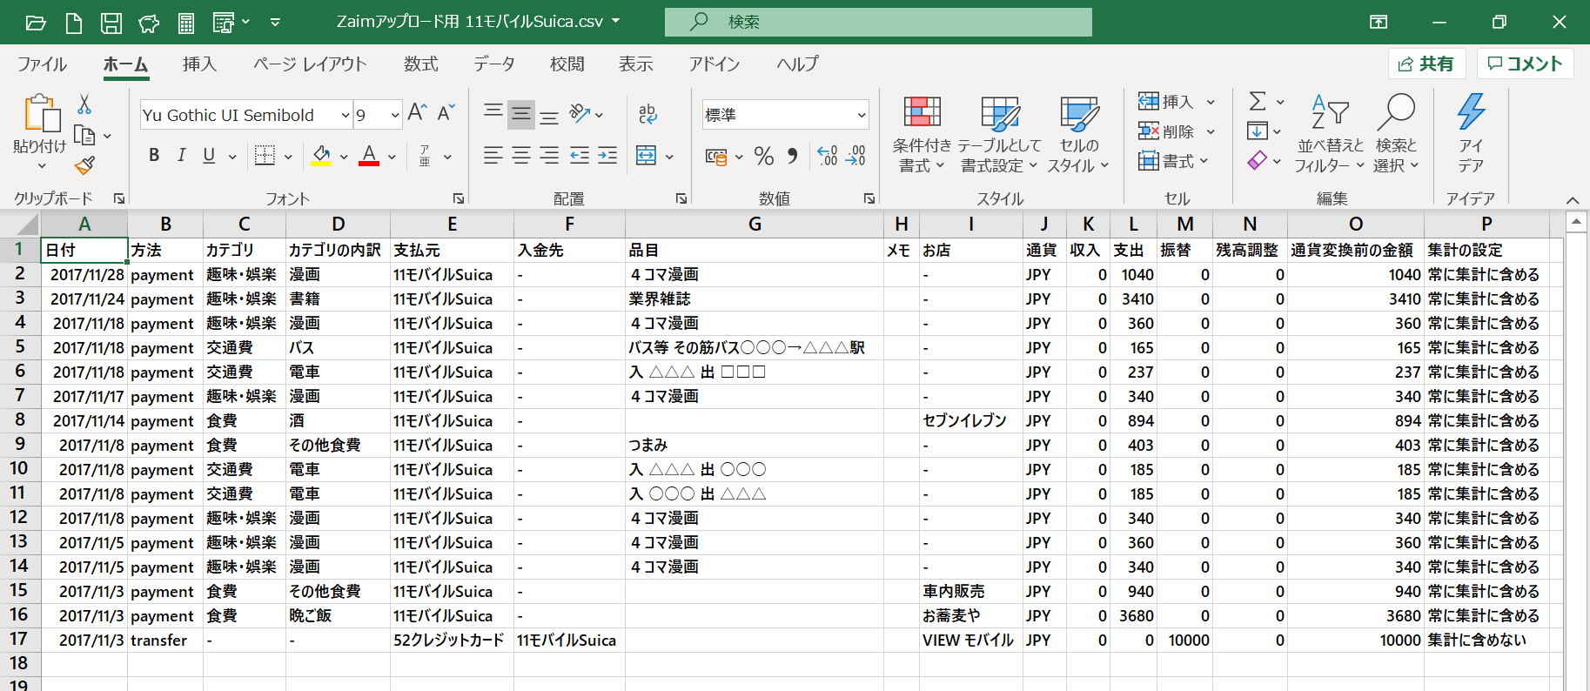The width and height of the screenshot is (1590, 691).
Task: Expand font name dropdown
Action: tap(346, 115)
